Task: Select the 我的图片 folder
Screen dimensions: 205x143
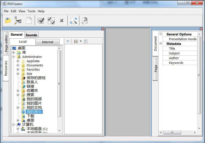Action: coord(34,103)
